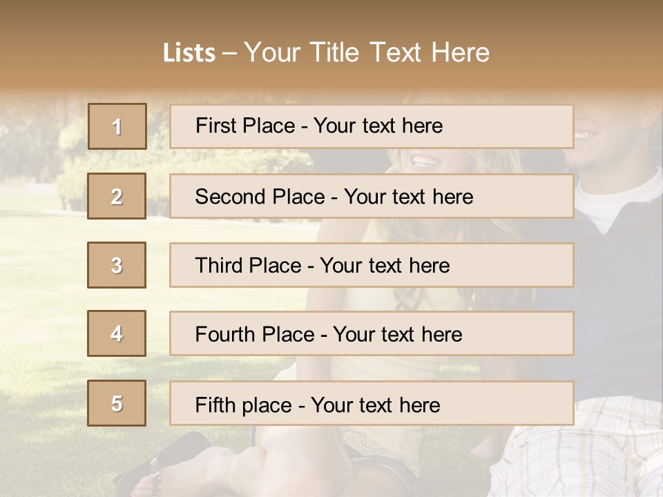The image size is (663, 497).
Task: Click the bold word Lists in title
Action: tap(189, 53)
